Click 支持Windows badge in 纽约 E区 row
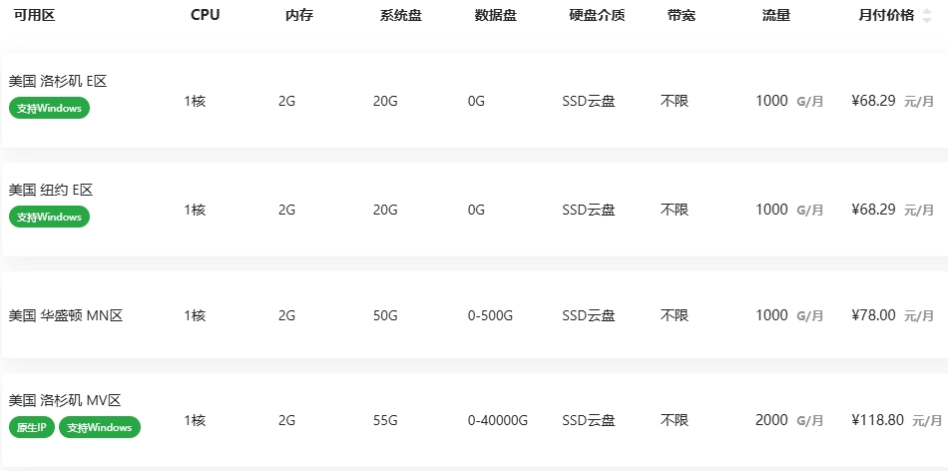948x471 pixels. coord(49,217)
